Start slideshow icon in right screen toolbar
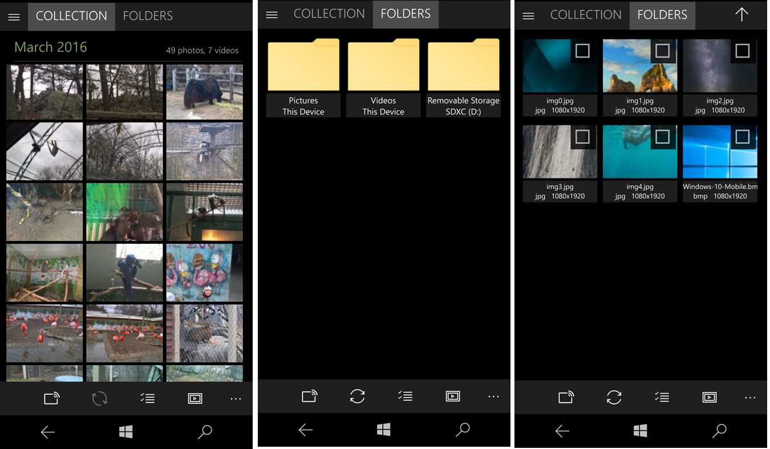The width and height of the screenshot is (770, 449). [x=710, y=397]
